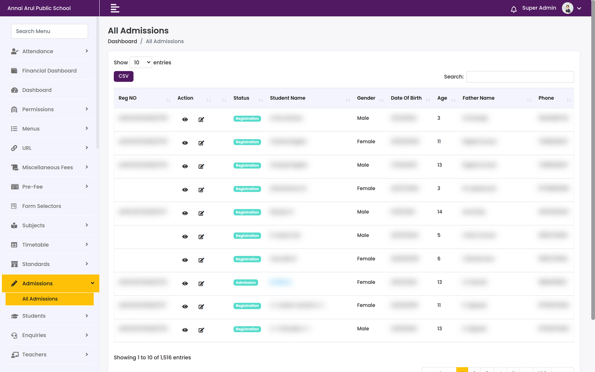Open Financial Dashboard from sidebar
Viewport: 595px width, 372px height.
pos(50,71)
